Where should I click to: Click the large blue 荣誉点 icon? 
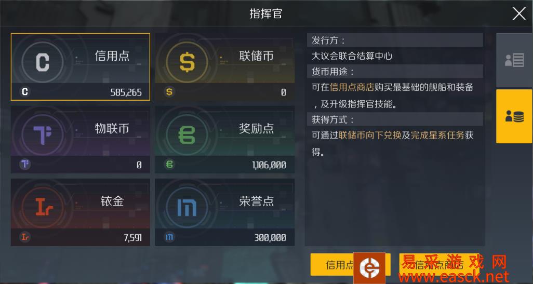(186, 207)
